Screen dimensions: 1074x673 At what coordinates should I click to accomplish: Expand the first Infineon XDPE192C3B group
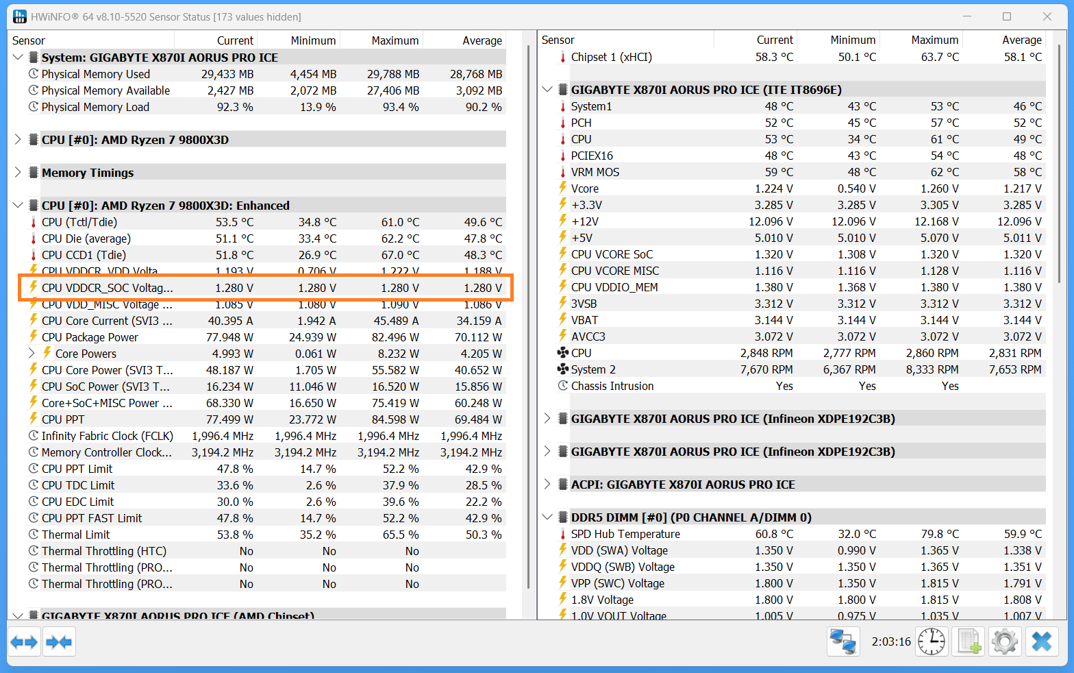(x=547, y=419)
